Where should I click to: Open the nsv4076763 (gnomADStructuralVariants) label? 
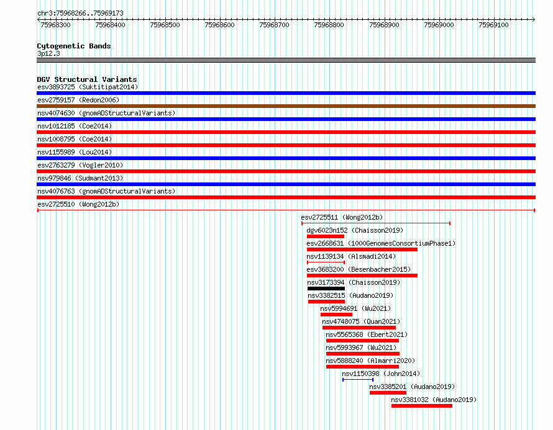coord(106,191)
